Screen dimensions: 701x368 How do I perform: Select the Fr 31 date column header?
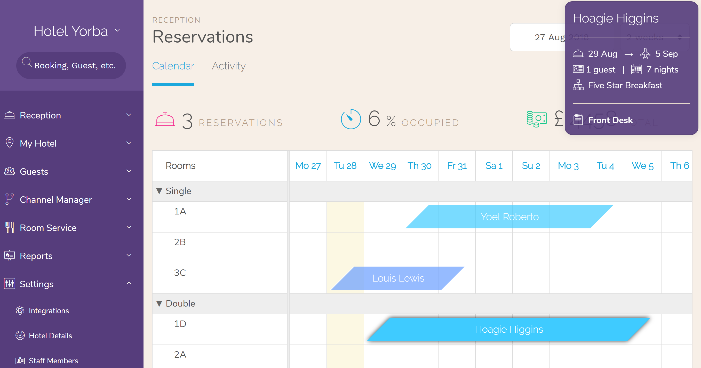(457, 165)
